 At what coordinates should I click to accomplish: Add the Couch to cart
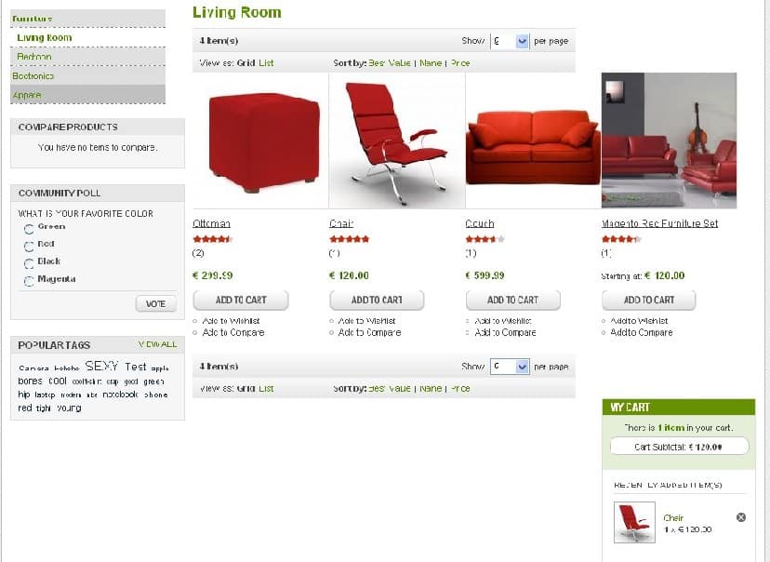512,301
